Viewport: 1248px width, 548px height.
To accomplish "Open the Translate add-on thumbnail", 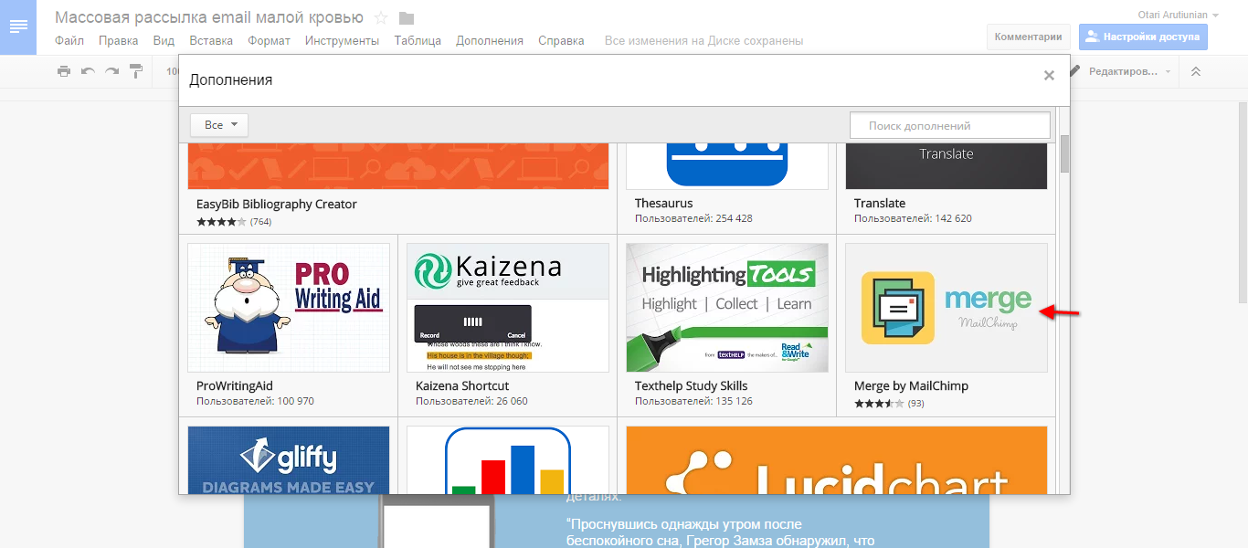I will [947, 166].
